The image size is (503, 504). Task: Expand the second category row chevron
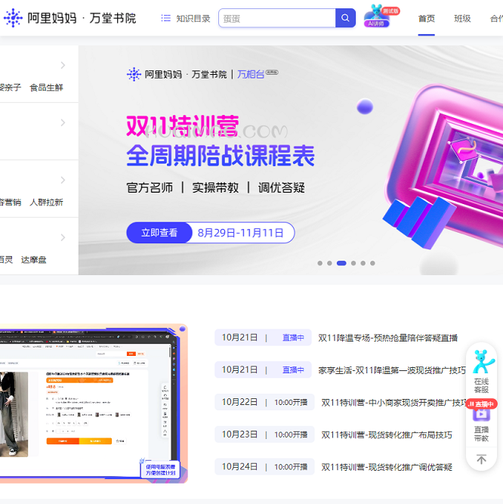[63, 122]
